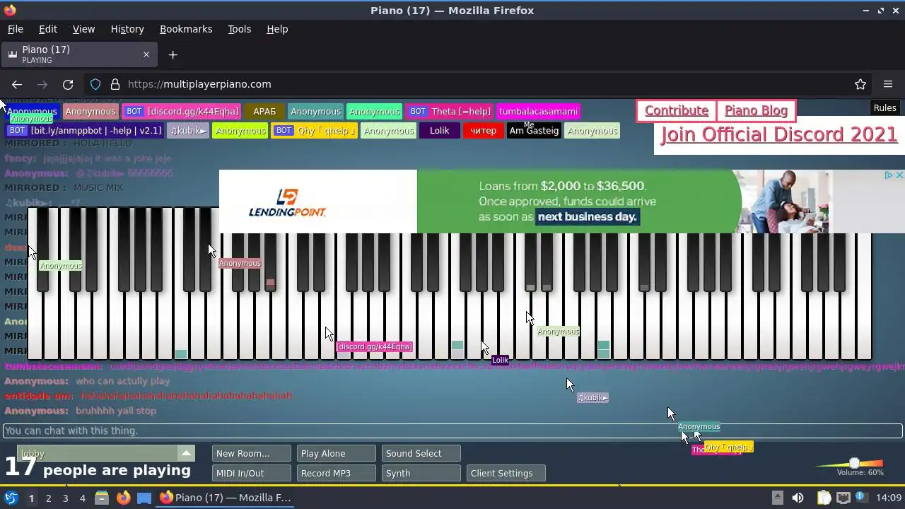Open the Help menu
This screenshot has height=509, width=905.
tap(277, 29)
